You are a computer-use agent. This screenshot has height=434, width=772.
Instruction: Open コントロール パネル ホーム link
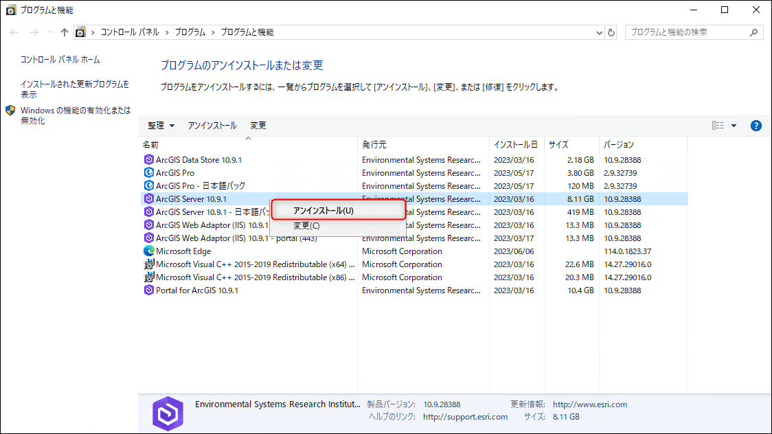click(60, 60)
